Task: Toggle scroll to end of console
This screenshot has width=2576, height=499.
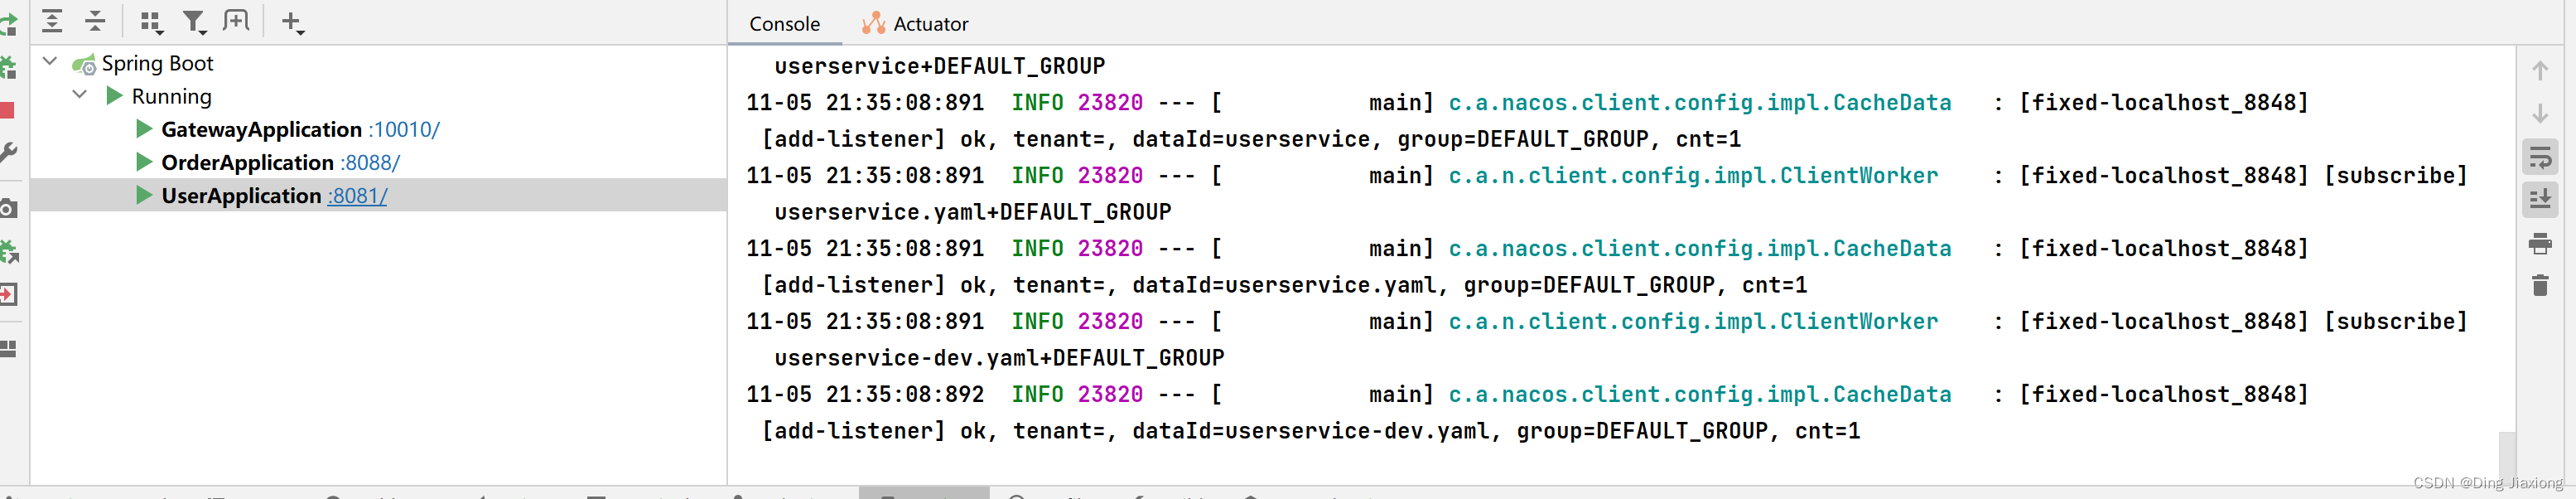Action: 2540,200
